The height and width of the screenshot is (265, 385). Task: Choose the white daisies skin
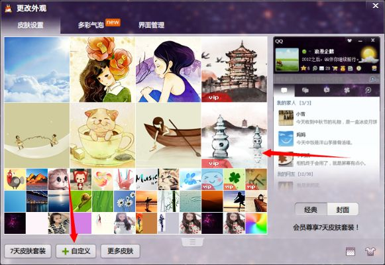pos(125,201)
